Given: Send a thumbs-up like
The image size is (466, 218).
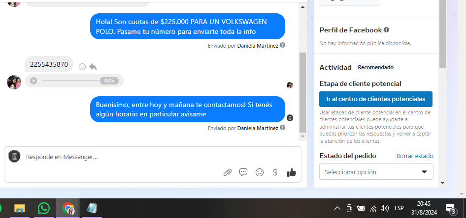Looking at the screenshot, I should click(x=292, y=172).
